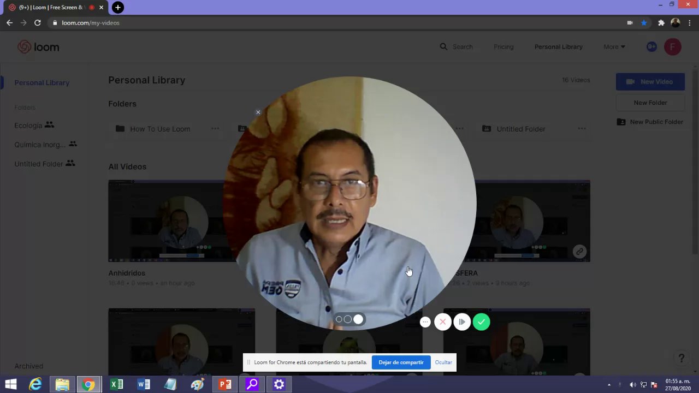Open the Pricing page

click(x=503, y=47)
